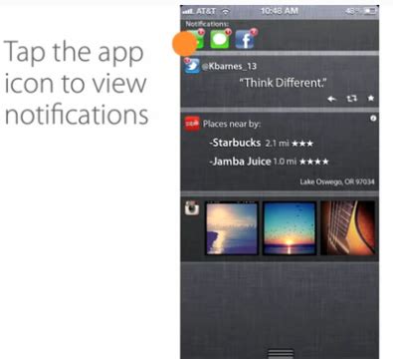The image size is (393, 359).
Task: Tap the retweet icon
Action: click(352, 99)
